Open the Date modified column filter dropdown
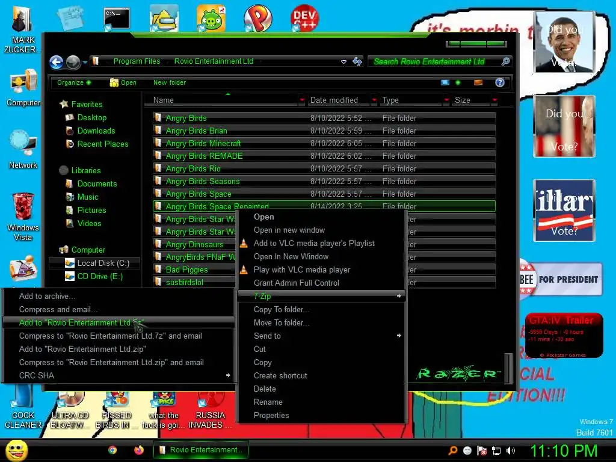Screen dimensions: 616x462 [x=374, y=100]
